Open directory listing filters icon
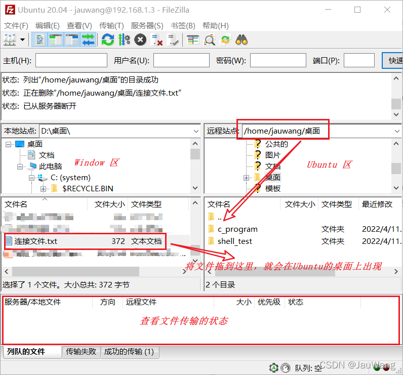The width and height of the screenshot is (403, 375). click(193, 40)
